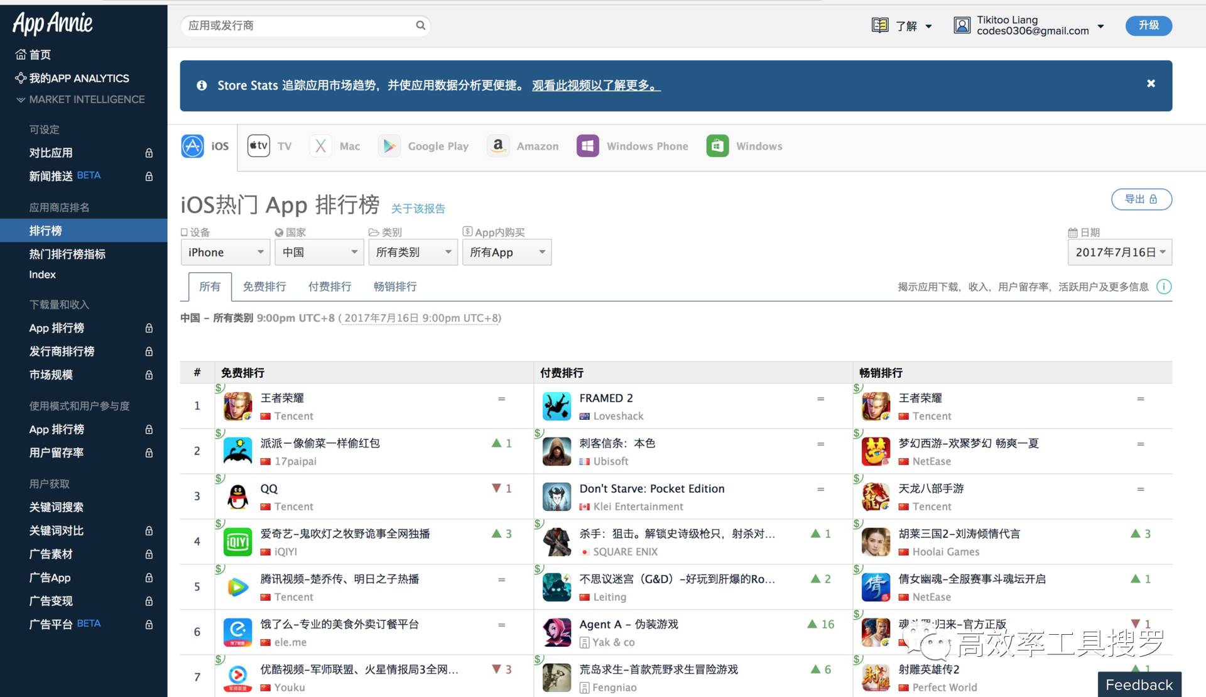The image size is (1206, 697).
Task: Switch to the 免费排行 tab
Action: point(264,287)
